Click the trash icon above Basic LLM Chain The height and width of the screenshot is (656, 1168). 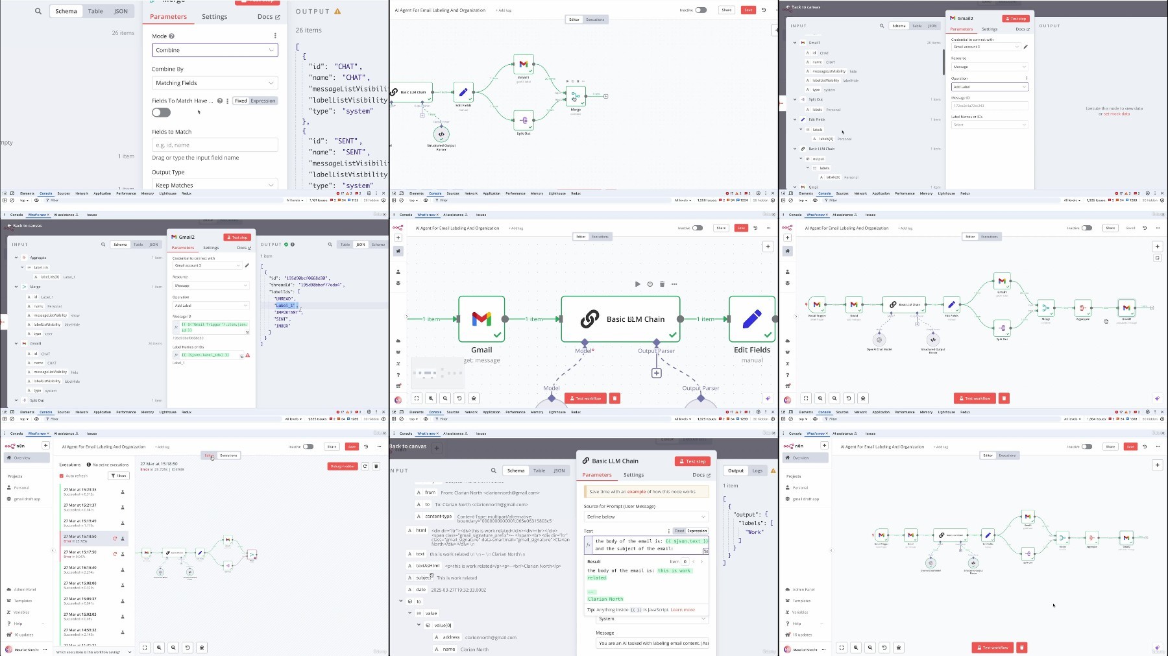tap(662, 284)
